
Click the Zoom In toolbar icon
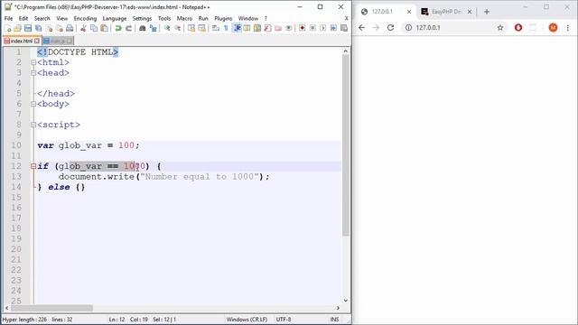click(x=167, y=28)
